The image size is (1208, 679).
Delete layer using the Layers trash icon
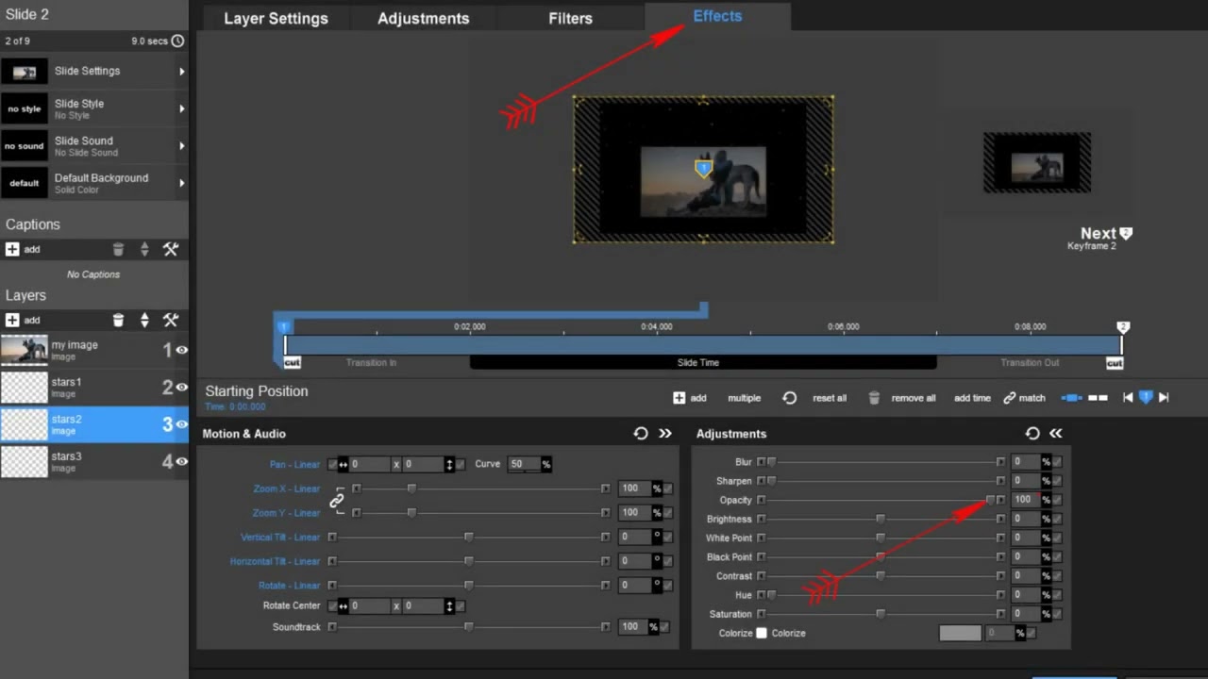point(118,320)
